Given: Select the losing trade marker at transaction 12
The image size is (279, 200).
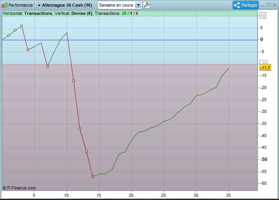Looking at the screenshot, I should (x=80, y=129).
